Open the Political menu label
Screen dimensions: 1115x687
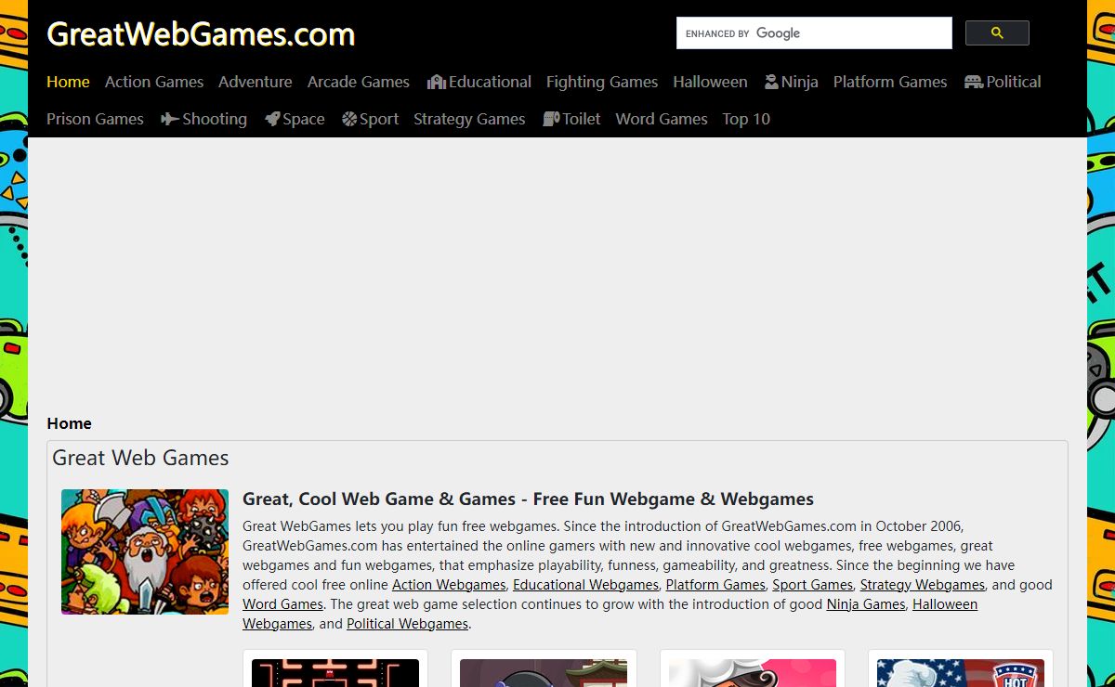[x=1014, y=82]
